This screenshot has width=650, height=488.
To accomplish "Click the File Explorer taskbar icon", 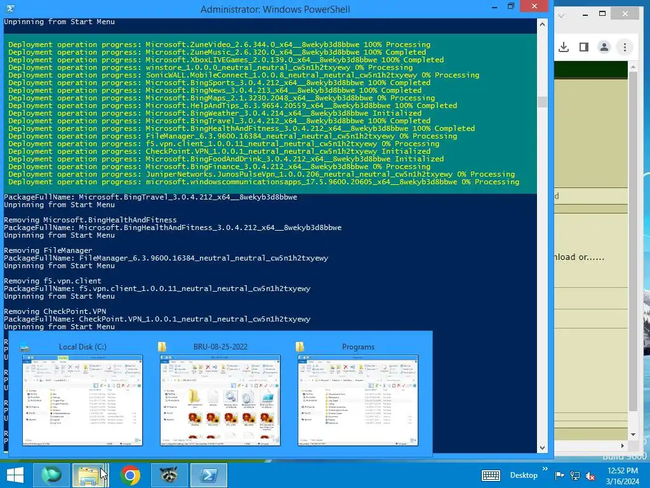I will [90, 475].
